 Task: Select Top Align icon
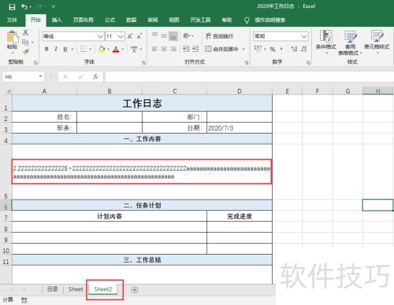coord(155,35)
